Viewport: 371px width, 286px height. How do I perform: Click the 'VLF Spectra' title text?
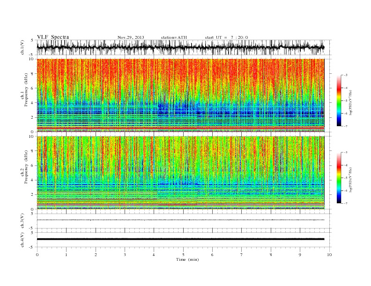[x=53, y=37]
